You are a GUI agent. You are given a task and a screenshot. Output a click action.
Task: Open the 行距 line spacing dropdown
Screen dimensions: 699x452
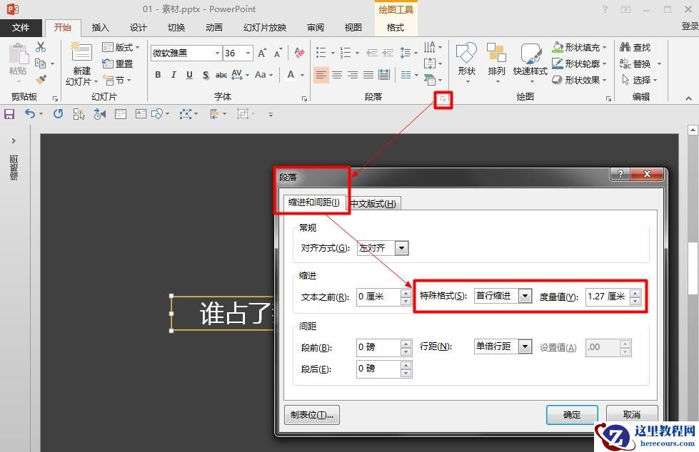pos(525,346)
